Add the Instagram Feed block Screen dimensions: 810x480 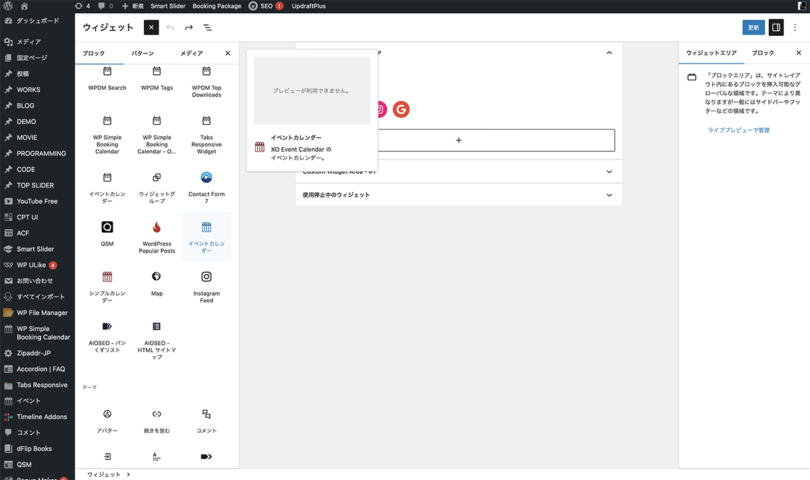pos(207,286)
